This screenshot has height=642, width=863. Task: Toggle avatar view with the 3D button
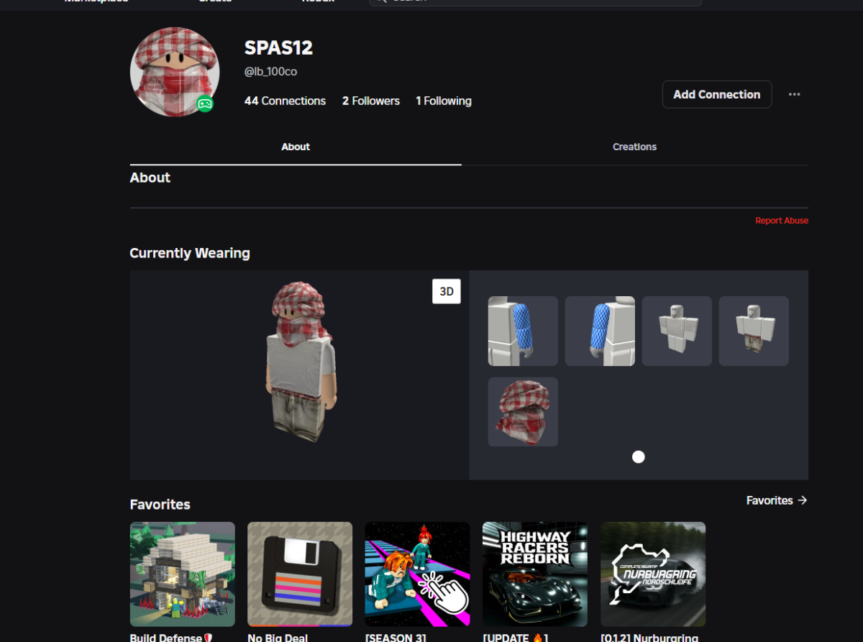447,291
